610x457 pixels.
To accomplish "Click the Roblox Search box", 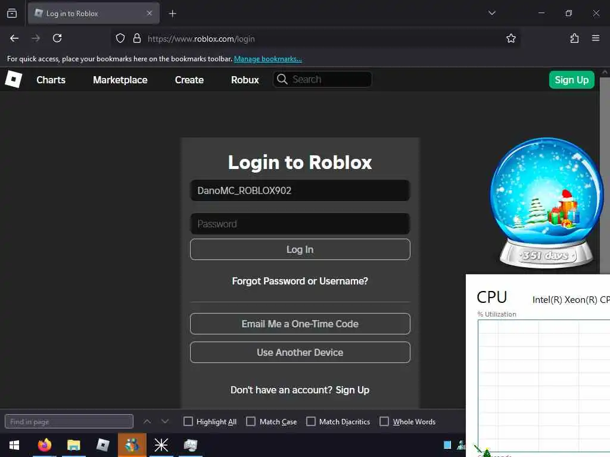I will point(322,79).
